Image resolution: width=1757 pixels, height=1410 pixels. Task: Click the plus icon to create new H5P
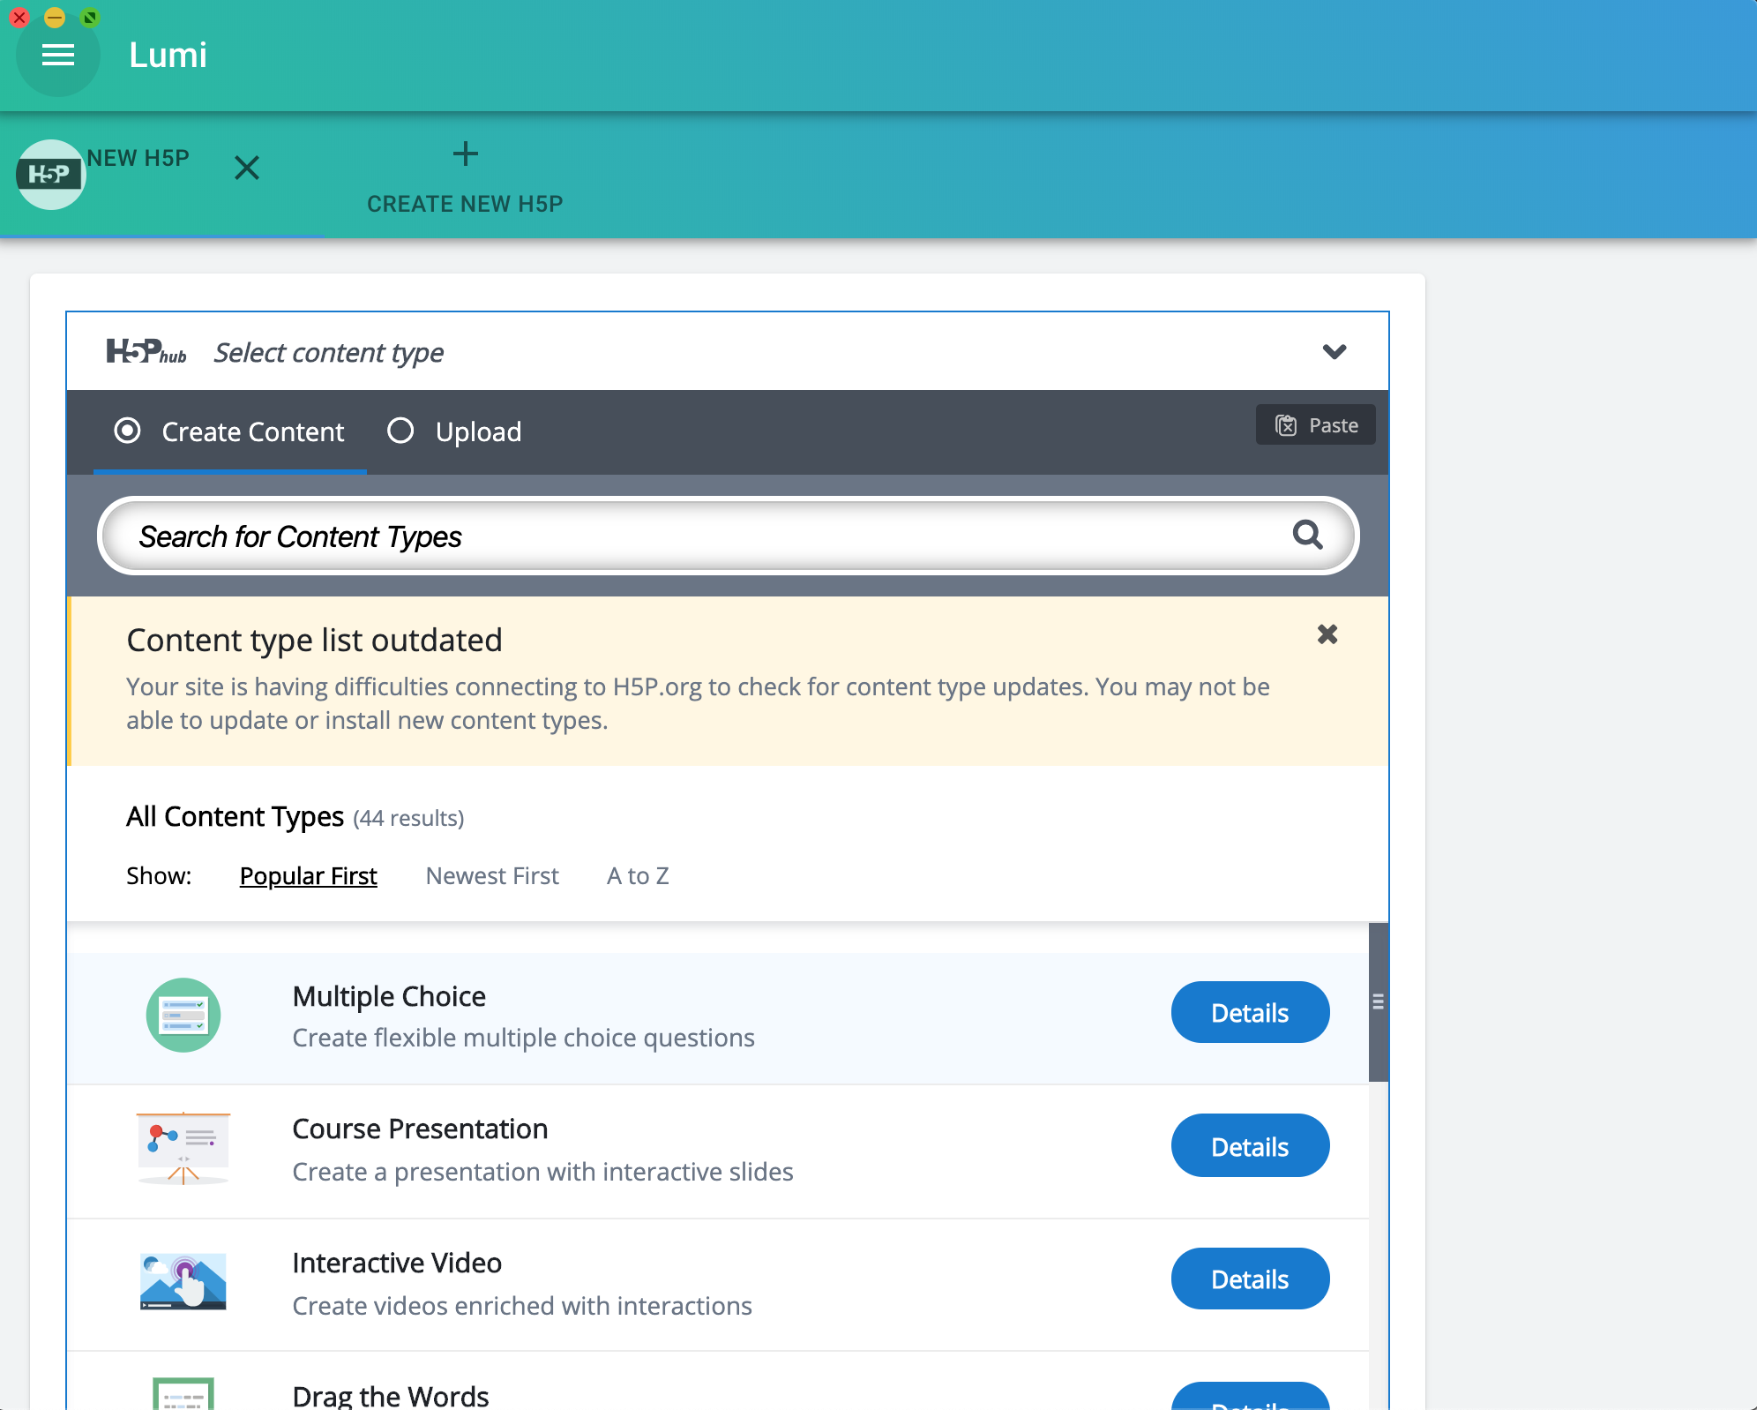click(465, 155)
